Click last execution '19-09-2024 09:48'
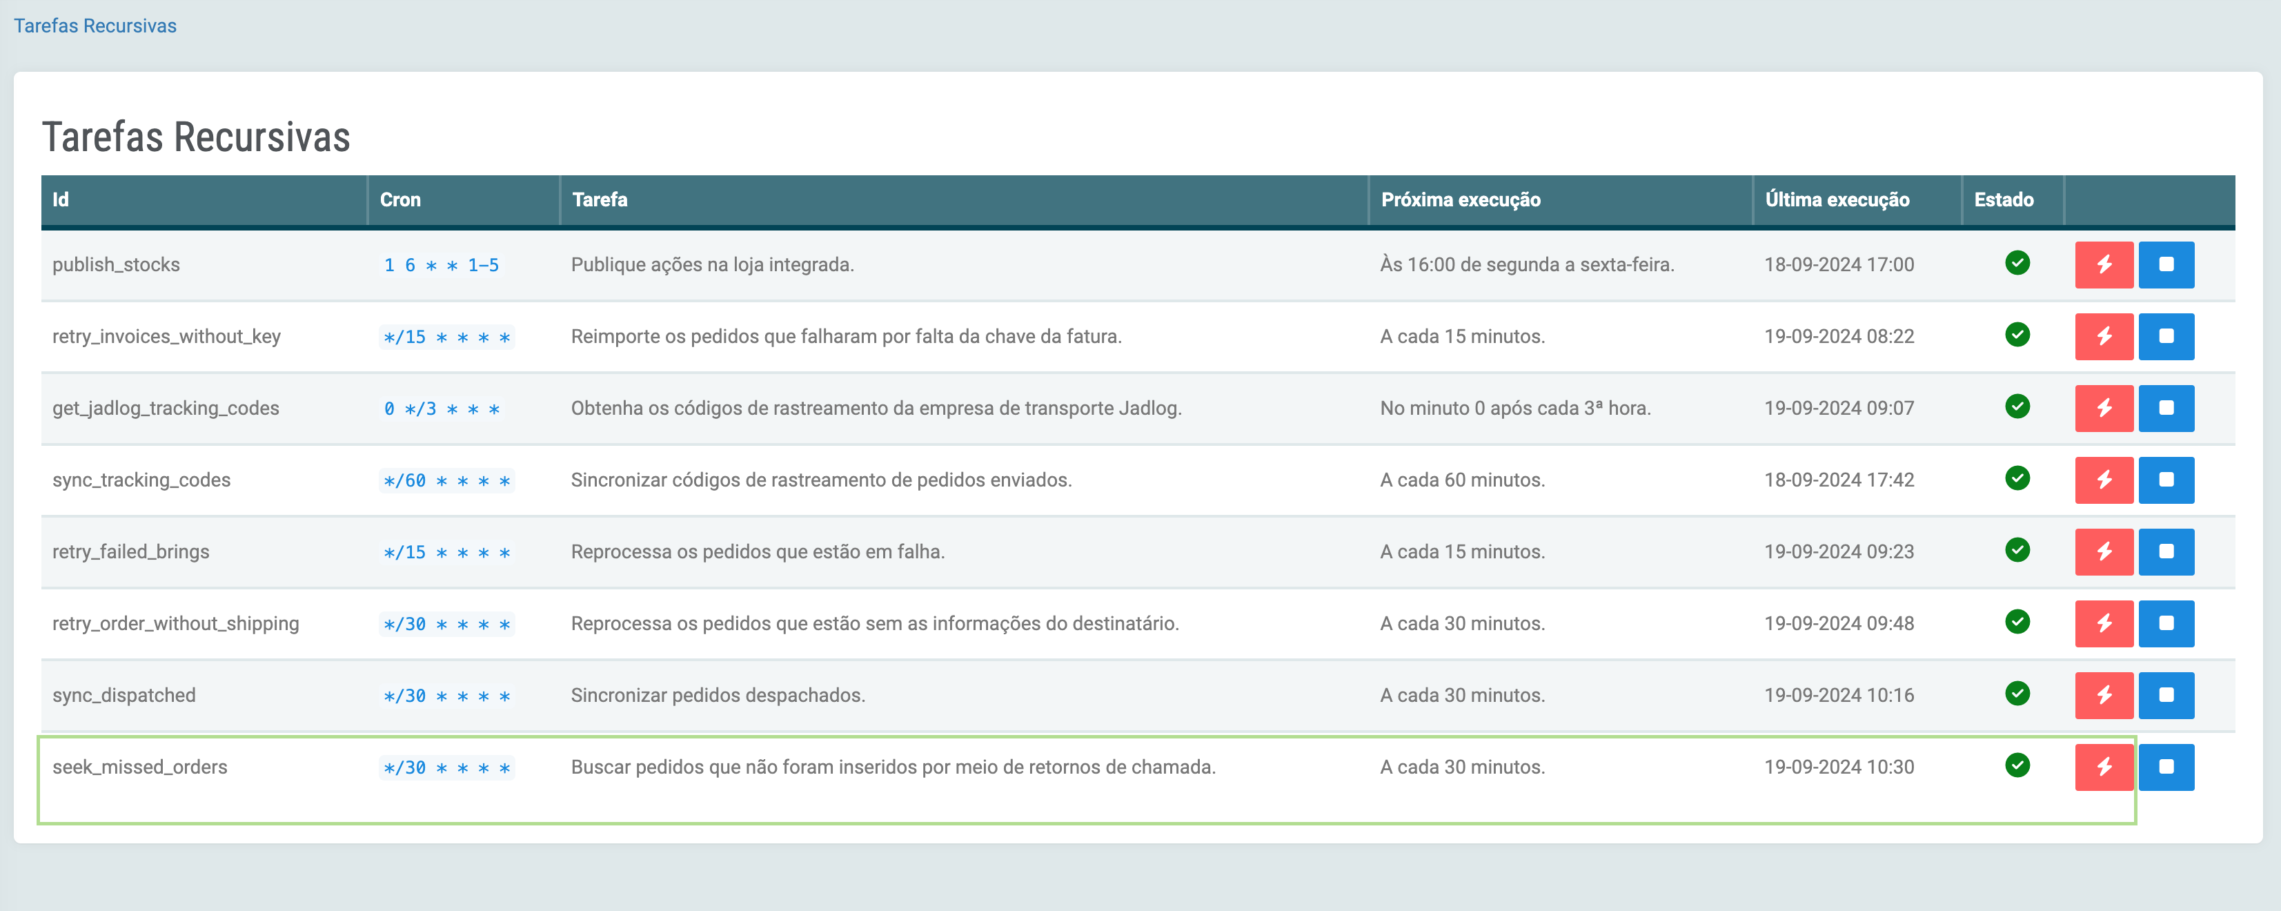Image resolution: width=2281 pixels, height=911 pixels. (1839, 623)
